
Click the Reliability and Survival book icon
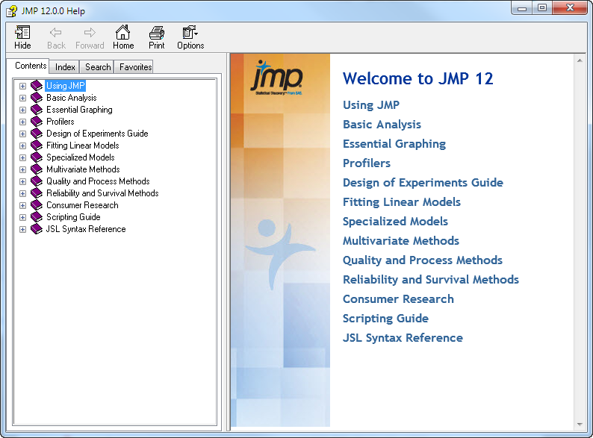click(37, 193)
